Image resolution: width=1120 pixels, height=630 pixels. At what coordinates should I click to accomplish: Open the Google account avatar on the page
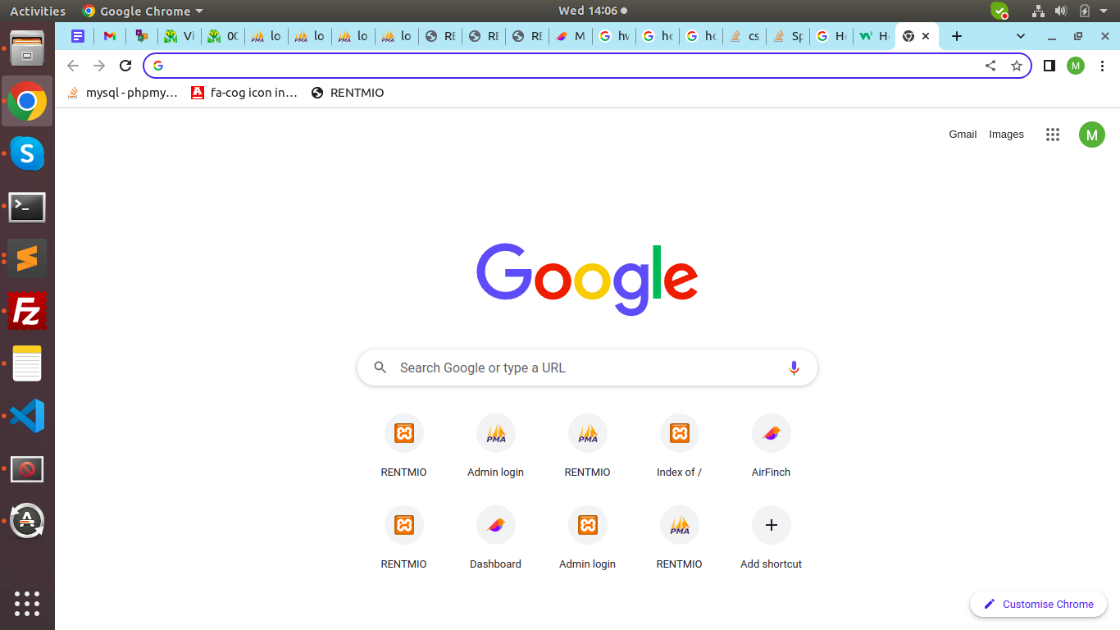tap(1092, 135)
